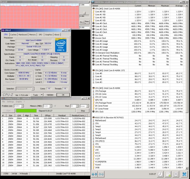Click the CPU chip icon beside Intel Core i5-4690K header
The height and width of the screenshot is (179, 190).
tap(93, 9)
